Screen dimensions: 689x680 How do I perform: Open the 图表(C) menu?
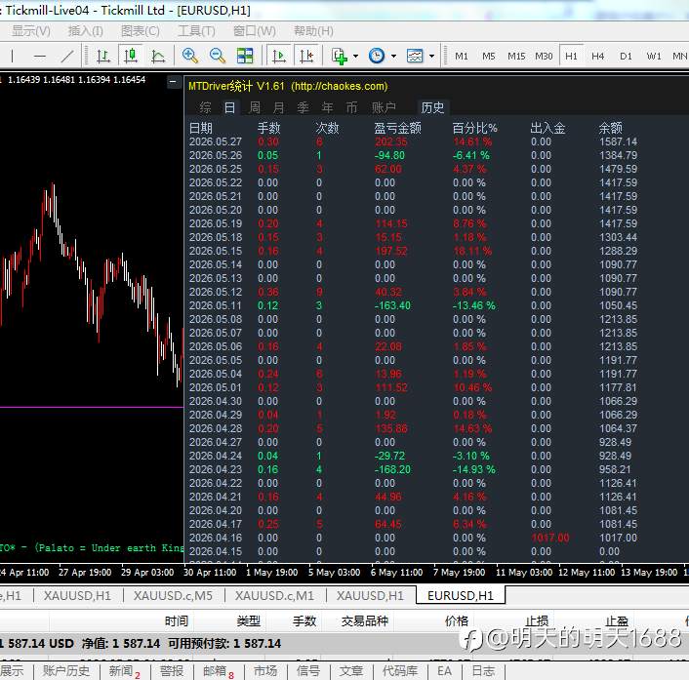[x=141, y=31]
